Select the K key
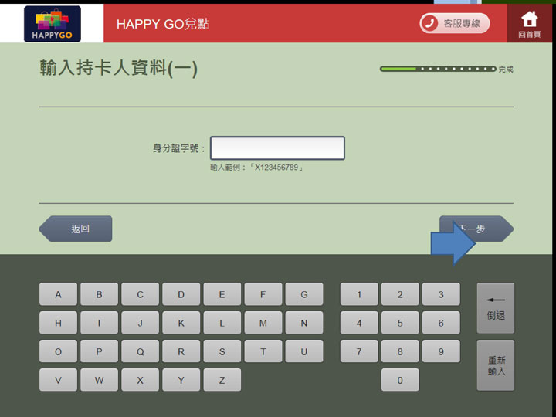Viewport: 556px width, 417px height. (x=181, y=323)
